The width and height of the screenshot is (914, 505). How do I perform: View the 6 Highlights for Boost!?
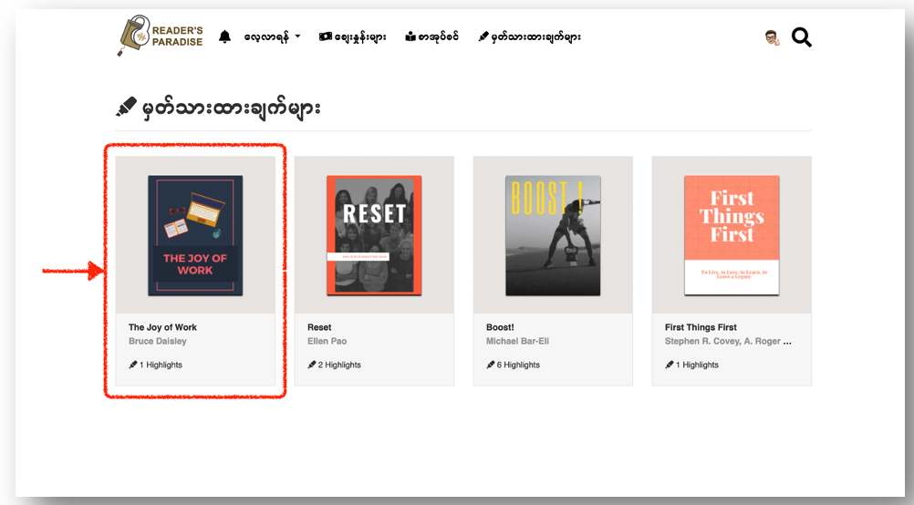point(518,365)
